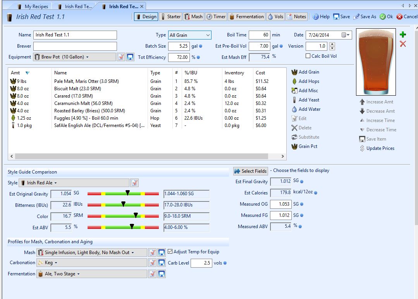Click the edit icon next to Style
The height and width of the screenshot is (299, 418).
pyautogui.click(x=135, y=183)
